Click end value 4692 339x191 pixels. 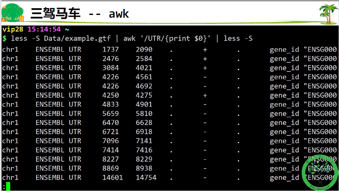point(144,86)
